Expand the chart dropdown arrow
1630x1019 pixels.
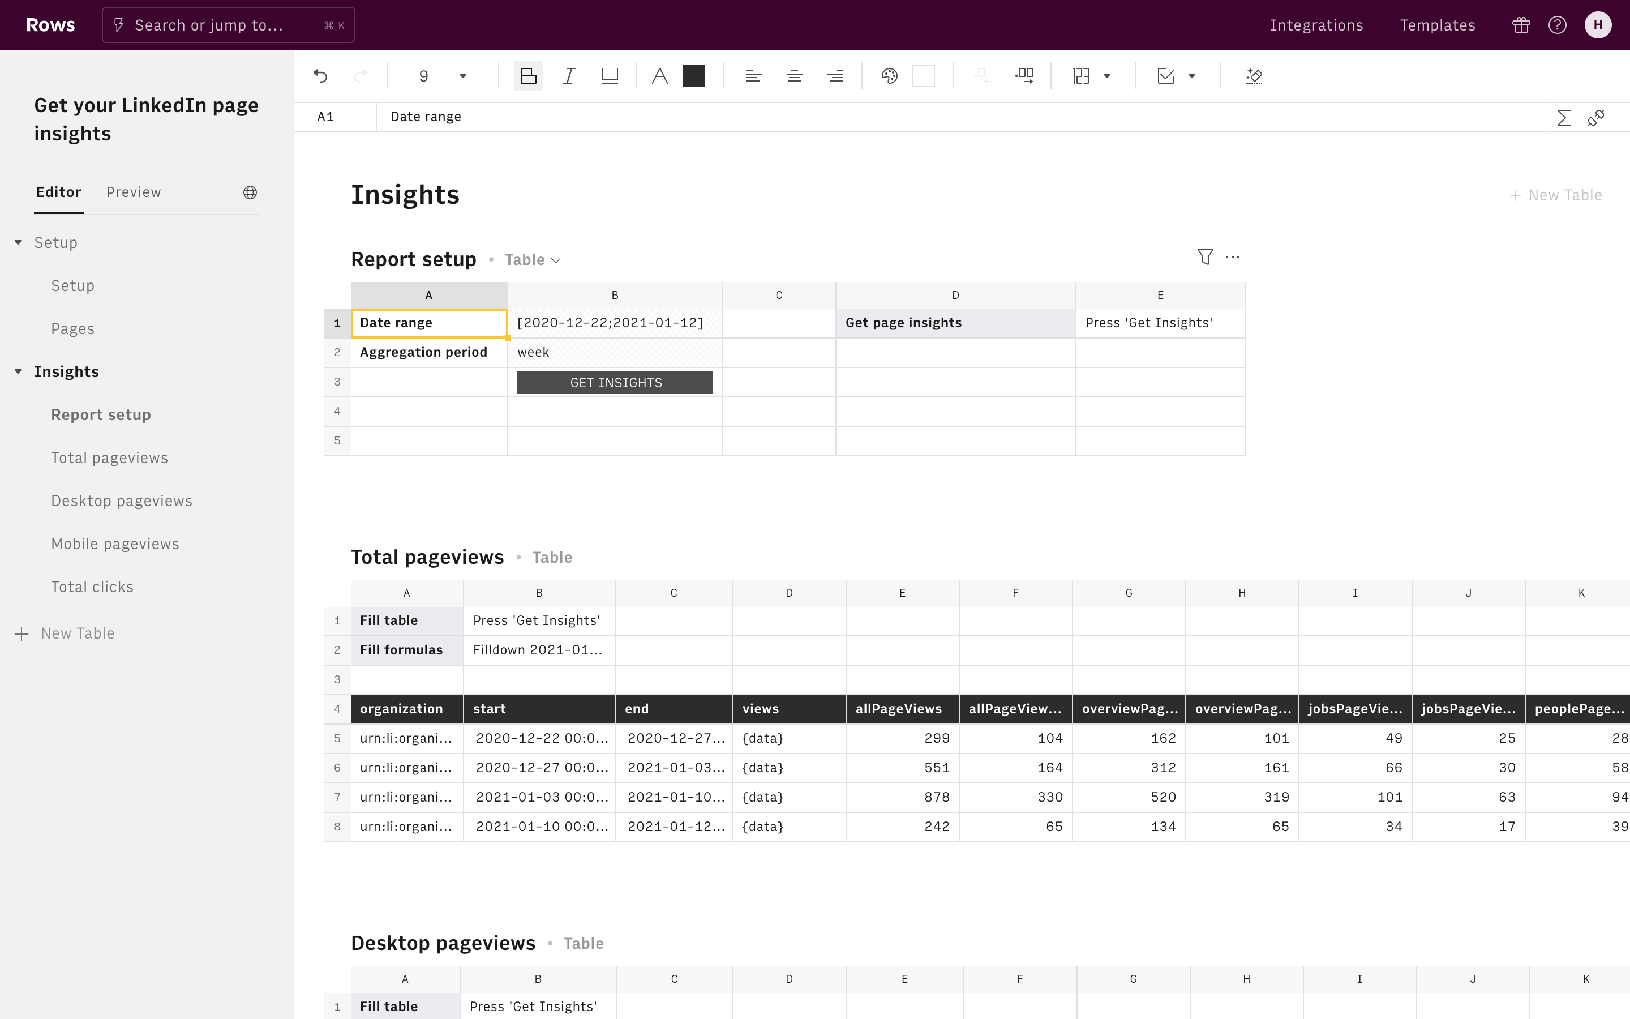[x=1191, y=76]
